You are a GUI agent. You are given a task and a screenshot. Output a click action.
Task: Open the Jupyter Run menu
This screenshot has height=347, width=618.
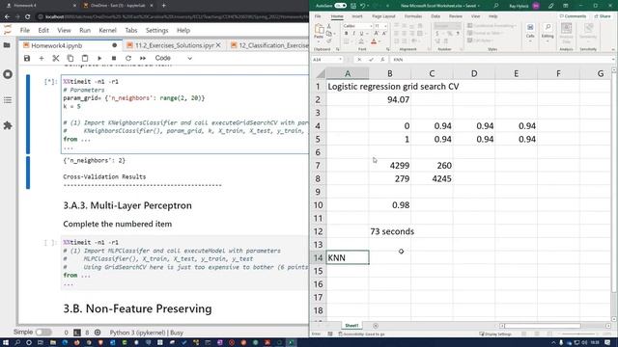coord(85,30)
